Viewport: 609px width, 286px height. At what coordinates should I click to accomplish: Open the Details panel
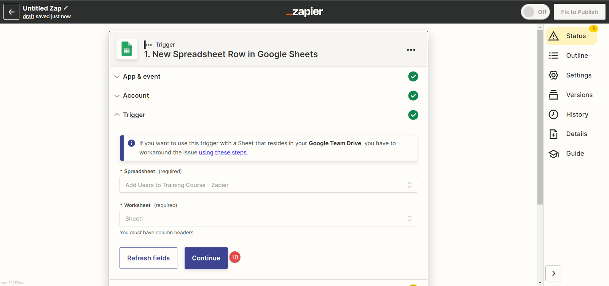click(x=576, y=134)
